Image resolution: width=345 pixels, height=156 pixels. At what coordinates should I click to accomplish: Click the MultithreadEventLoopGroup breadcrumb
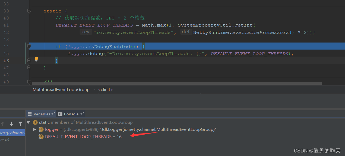tap(61, 89)
